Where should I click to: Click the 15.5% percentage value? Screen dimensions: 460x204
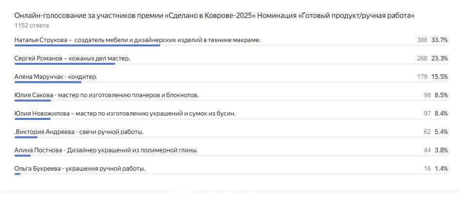pos(440,77)
